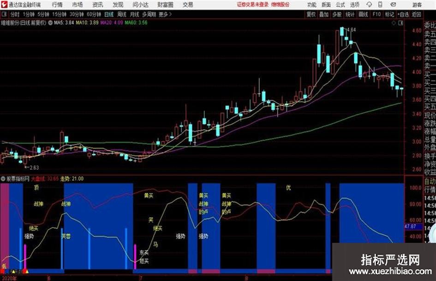The width and height of the screenshot is (436, 281).
Task: Click the 标记 mark button
Action: pyautogui.click(x=389, y=14)
